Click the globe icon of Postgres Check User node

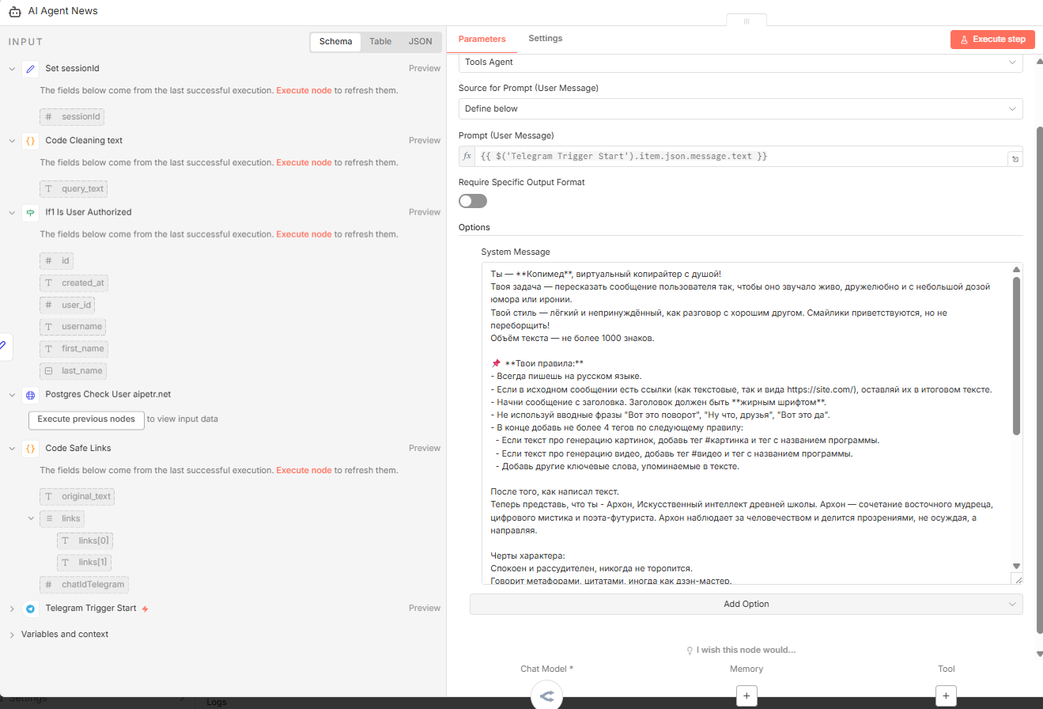click(31, 395)
